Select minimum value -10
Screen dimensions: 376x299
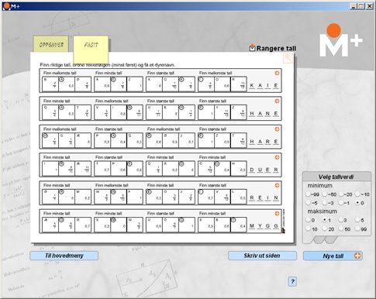click(x=357, y=194)
